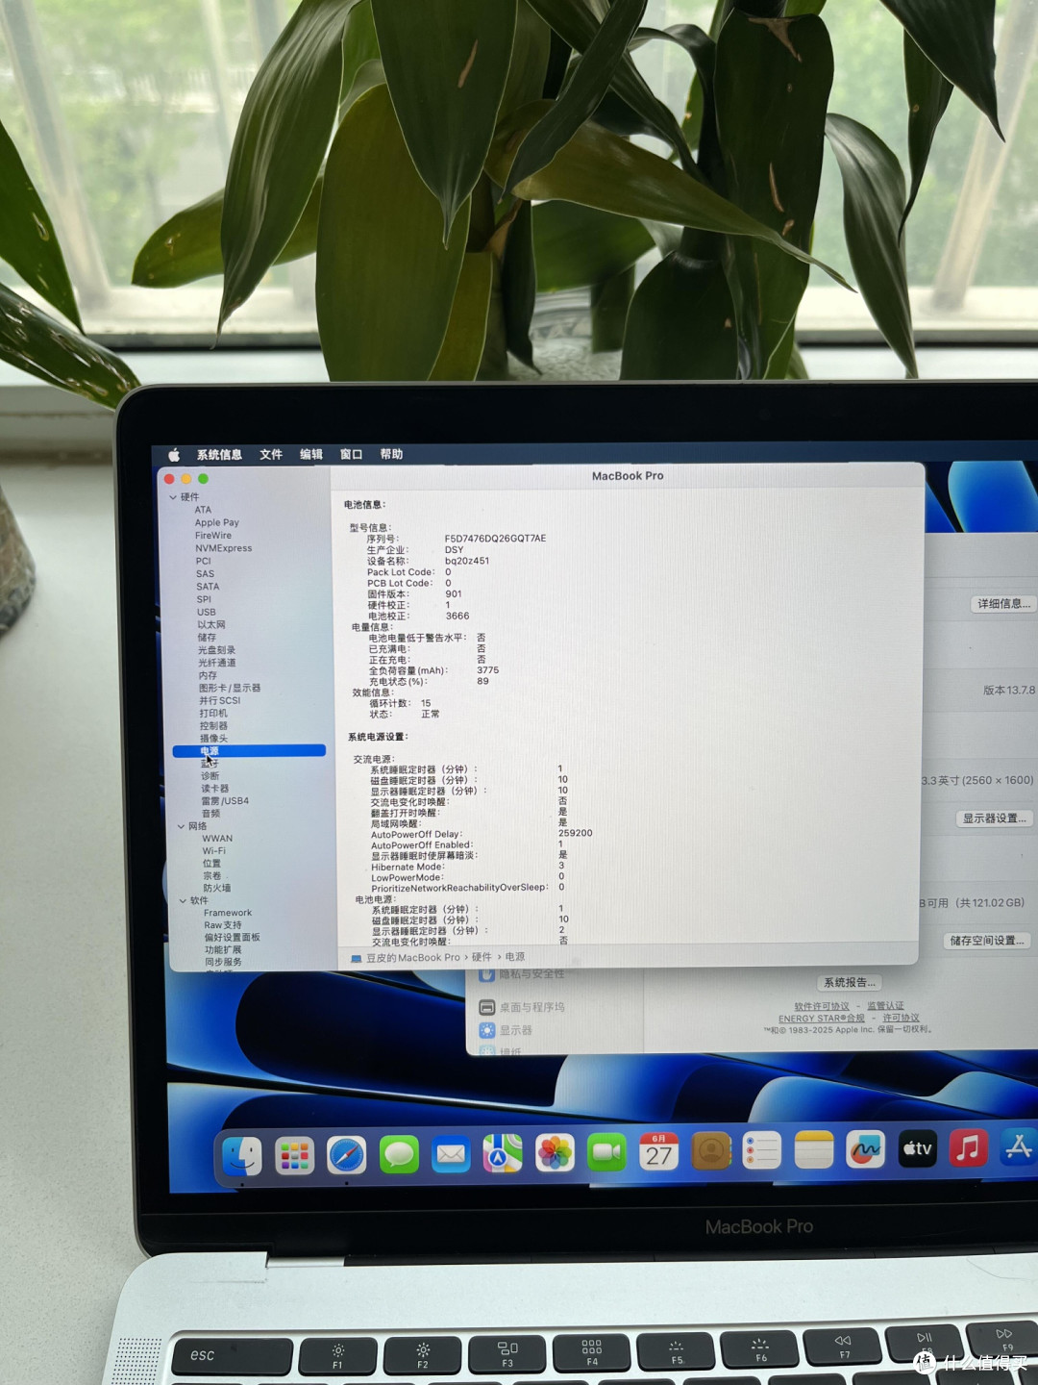1038x1385 pixels.
Task: Select 防火墙 under 网络
Action: [x=216, y=888]
